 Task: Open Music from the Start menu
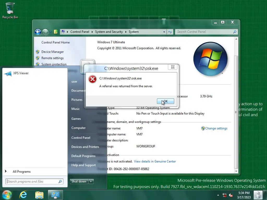click(75, 109)
